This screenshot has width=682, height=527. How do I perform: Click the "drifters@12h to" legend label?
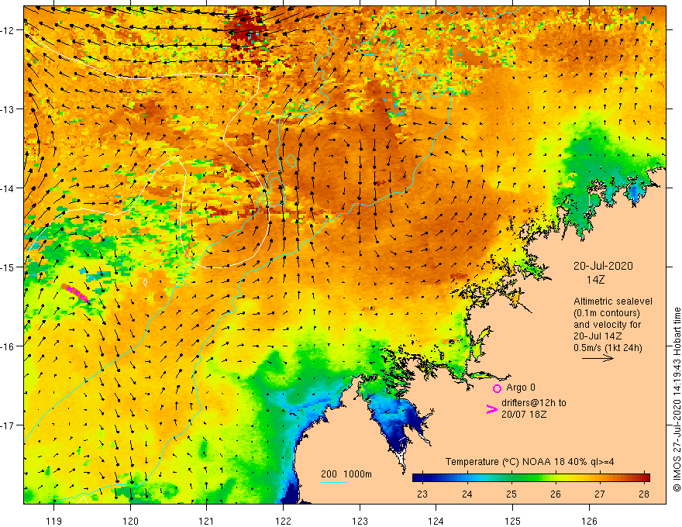coord(534,403)
